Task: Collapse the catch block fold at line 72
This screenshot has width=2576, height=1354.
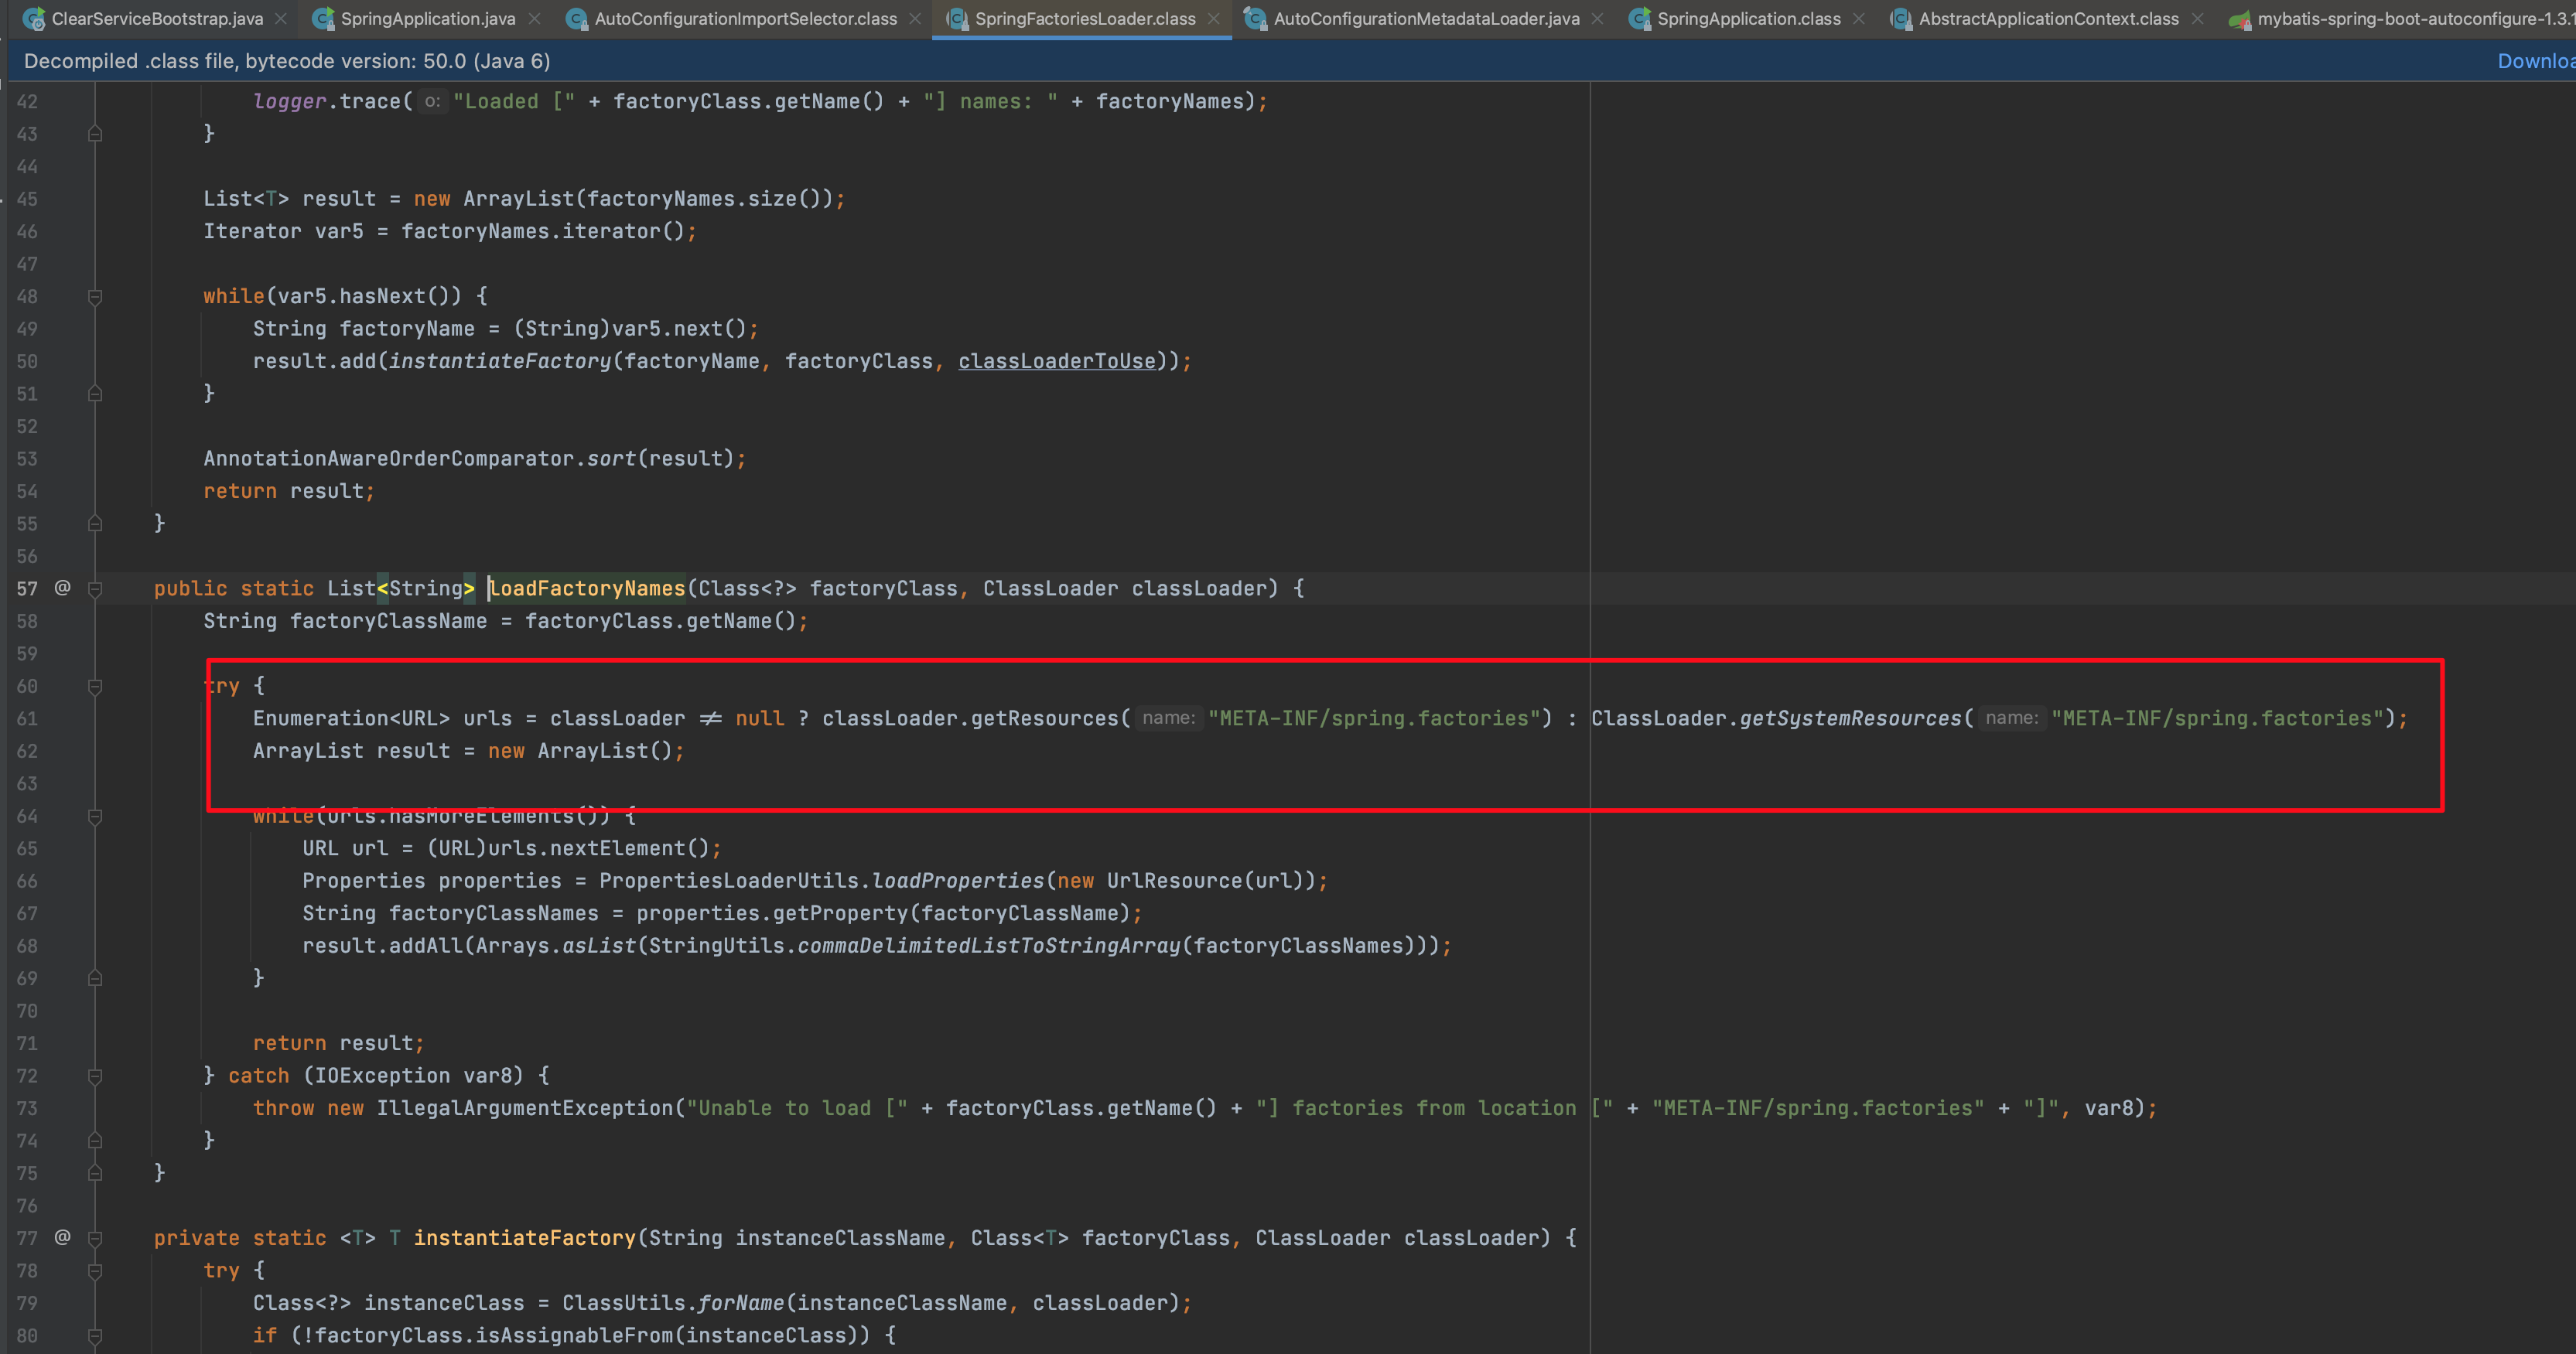Action: (x=95, y=1076)
